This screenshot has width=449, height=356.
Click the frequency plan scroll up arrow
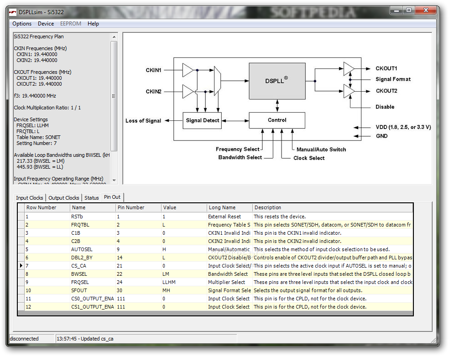pyautogui.click(x=114, y=37)
